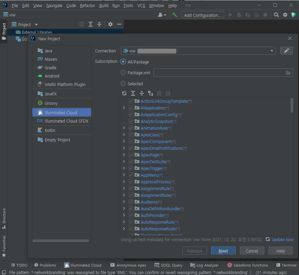Refresh metadata tree icon
299x275 pixels.
124,93
